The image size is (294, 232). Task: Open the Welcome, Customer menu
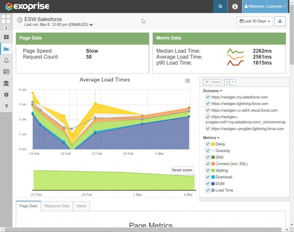(265, 6)
